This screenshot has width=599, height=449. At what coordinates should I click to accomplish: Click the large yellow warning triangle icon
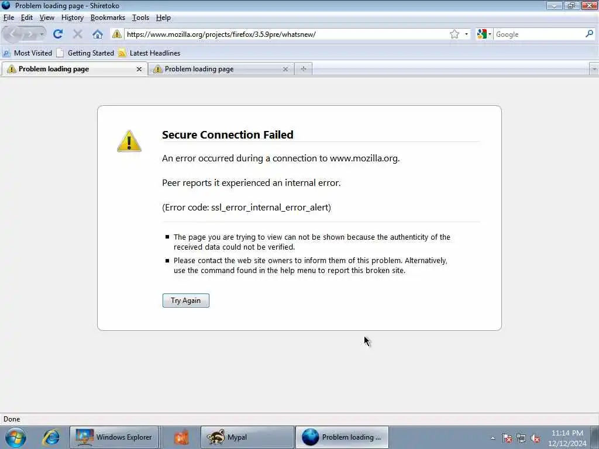[x=129, y=141]
